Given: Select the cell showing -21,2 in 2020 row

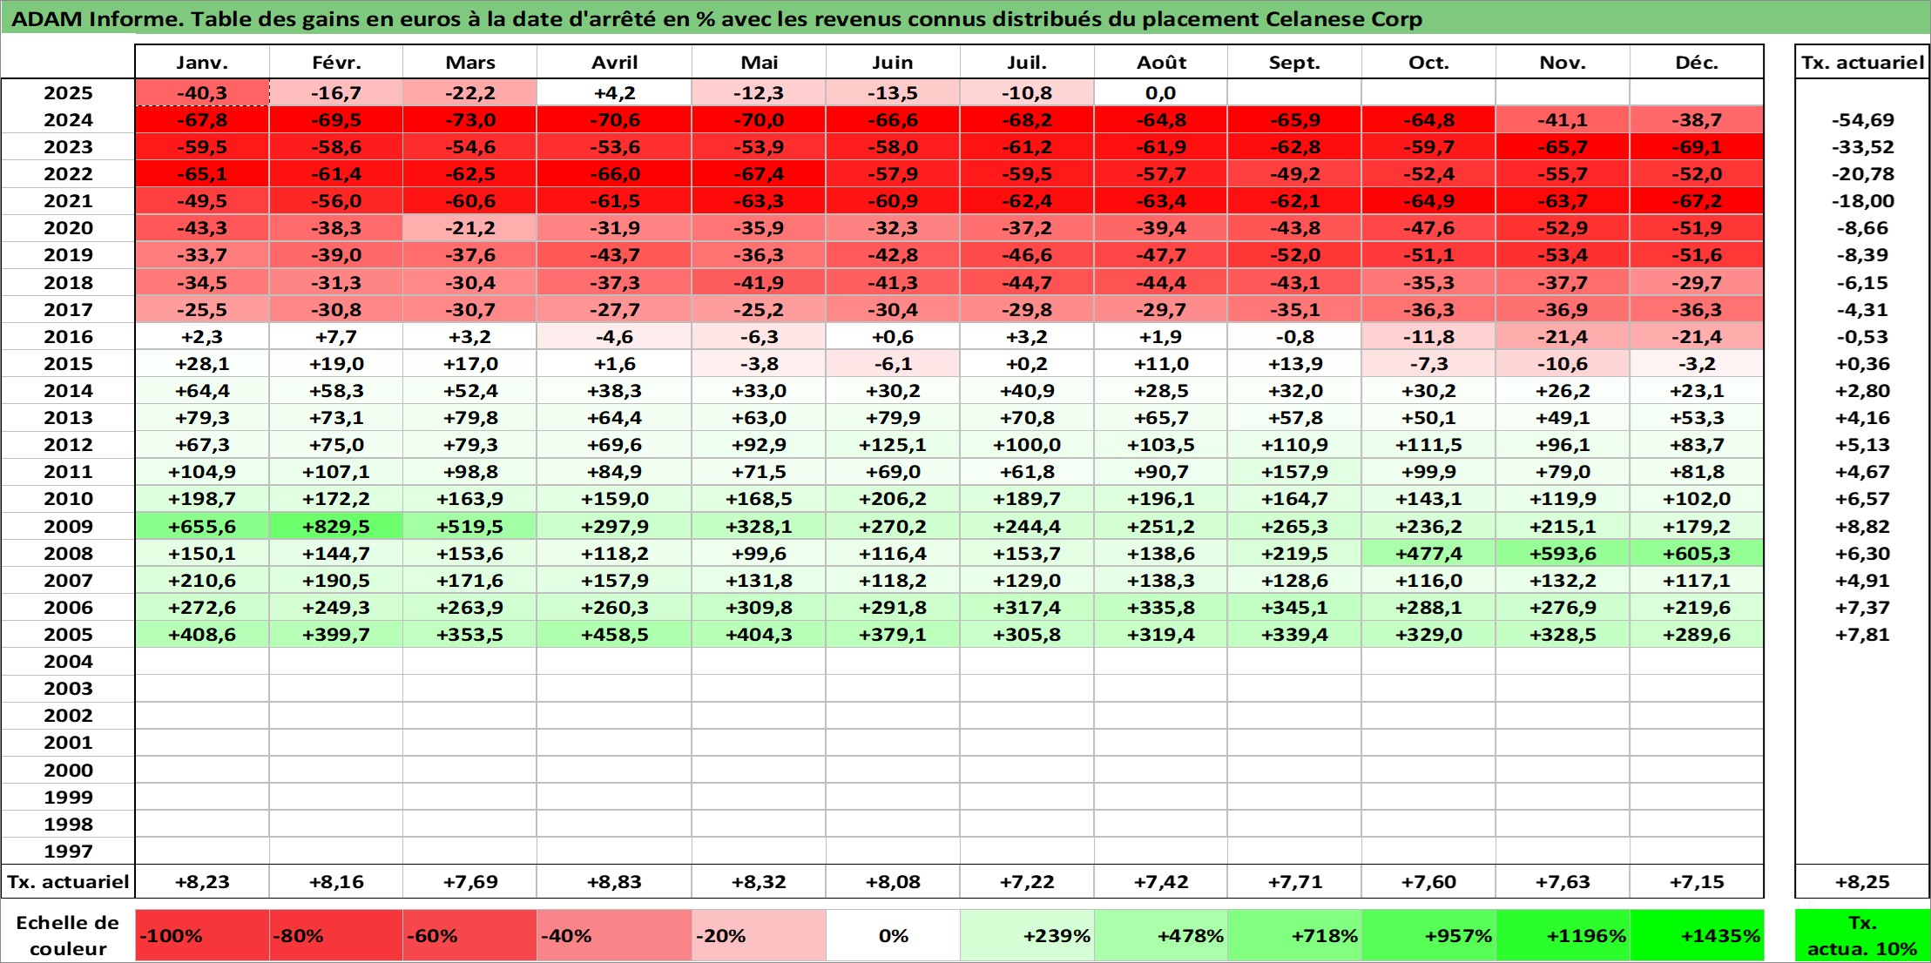Looking at the screenshot, I should click(x=469, y=227).
